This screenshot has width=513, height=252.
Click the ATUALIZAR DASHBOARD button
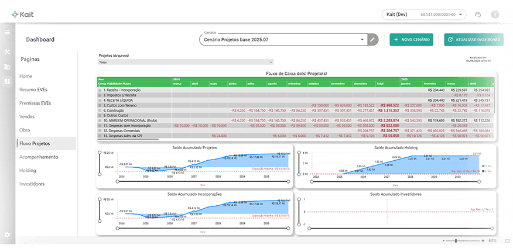474,40
